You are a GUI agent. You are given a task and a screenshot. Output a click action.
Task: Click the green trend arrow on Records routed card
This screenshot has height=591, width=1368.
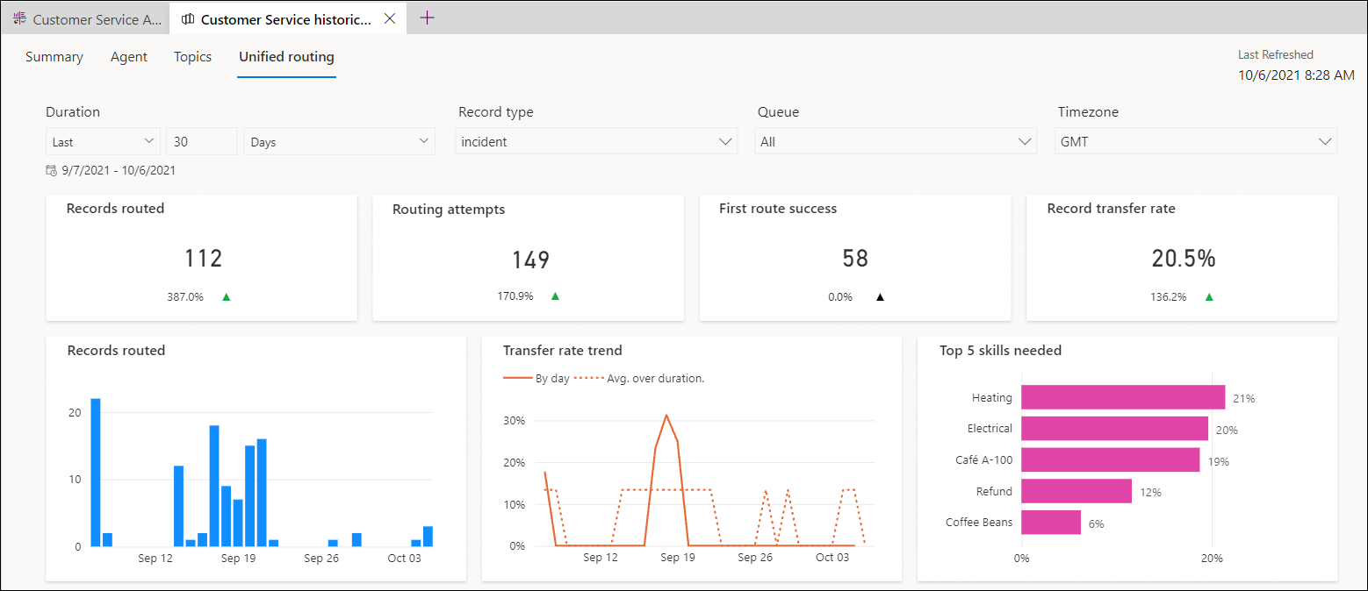pos(226,296)
